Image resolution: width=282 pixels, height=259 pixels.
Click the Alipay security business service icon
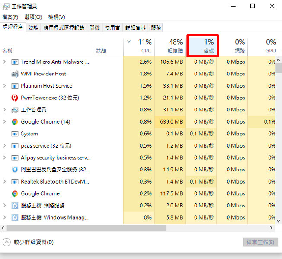coord(15,158)
